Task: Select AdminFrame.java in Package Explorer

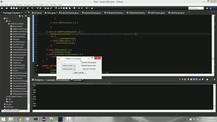Action: (18, 34)
